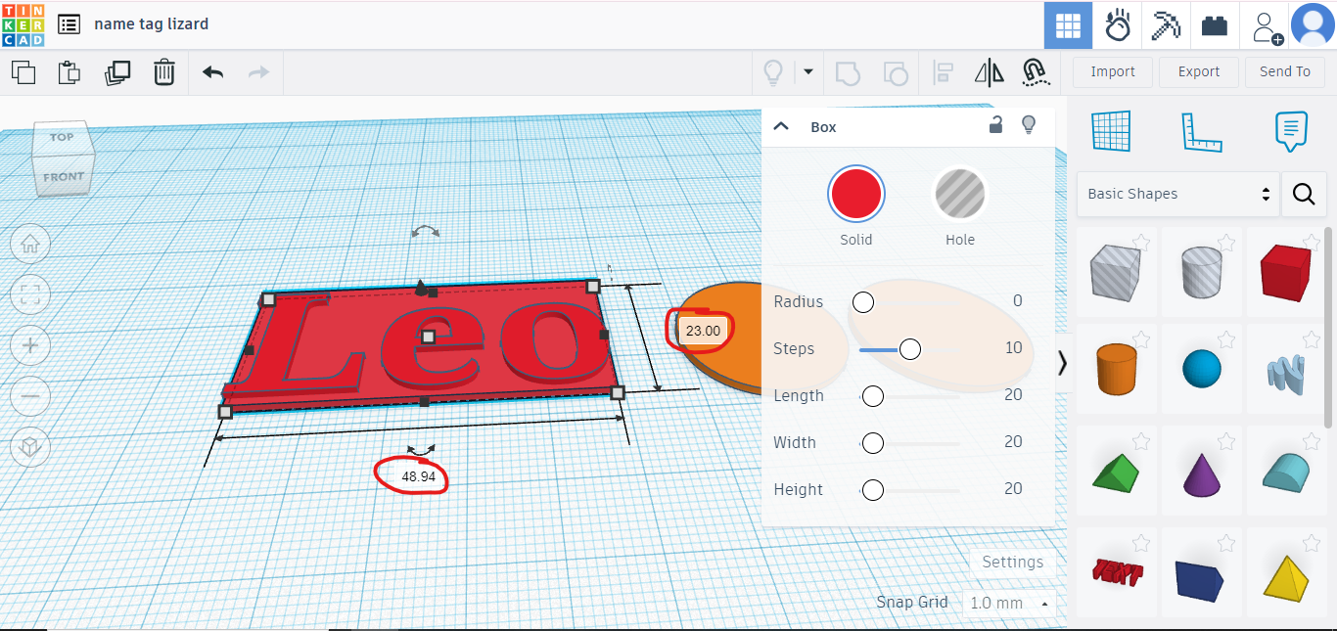
Task: Click Home view button
Action: [x=30, y=245]
